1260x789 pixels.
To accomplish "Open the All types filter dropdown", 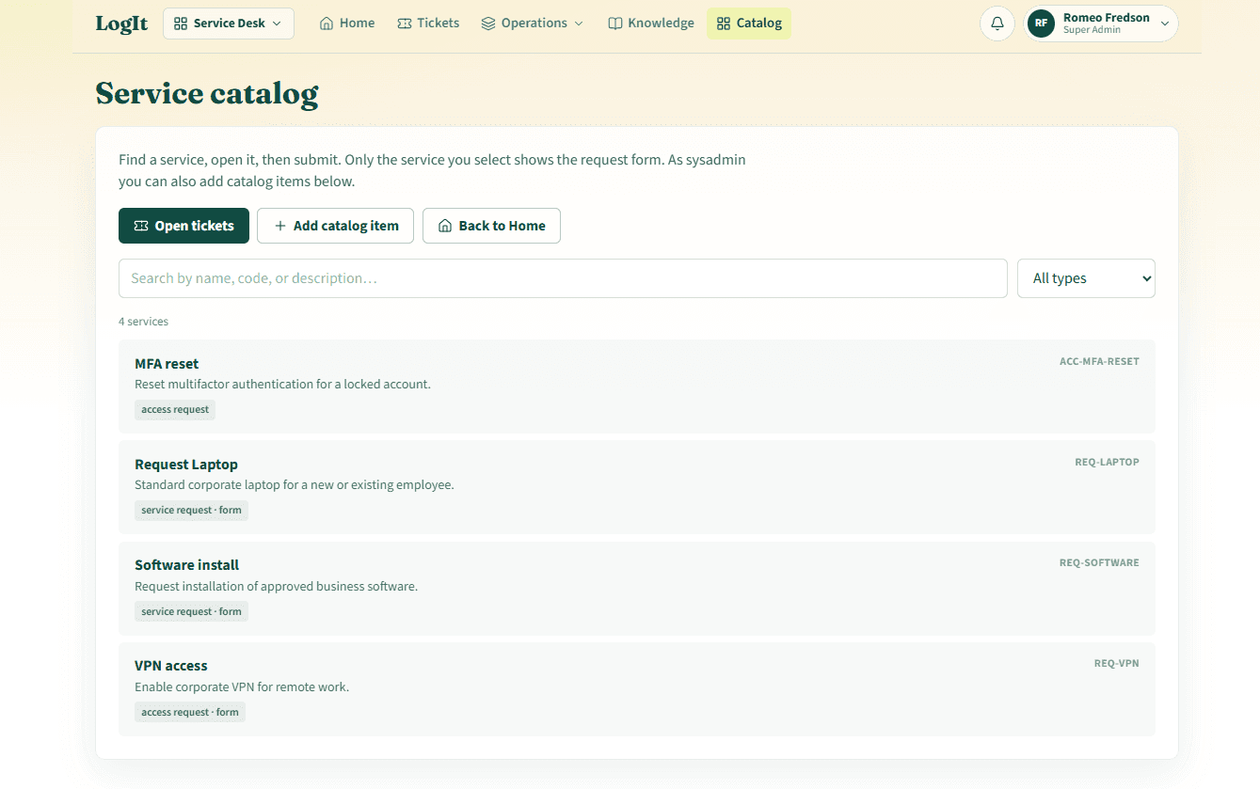I will [1086, 278].
